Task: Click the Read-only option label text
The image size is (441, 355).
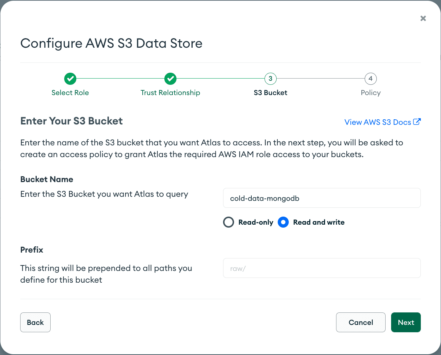Action: 256,222
